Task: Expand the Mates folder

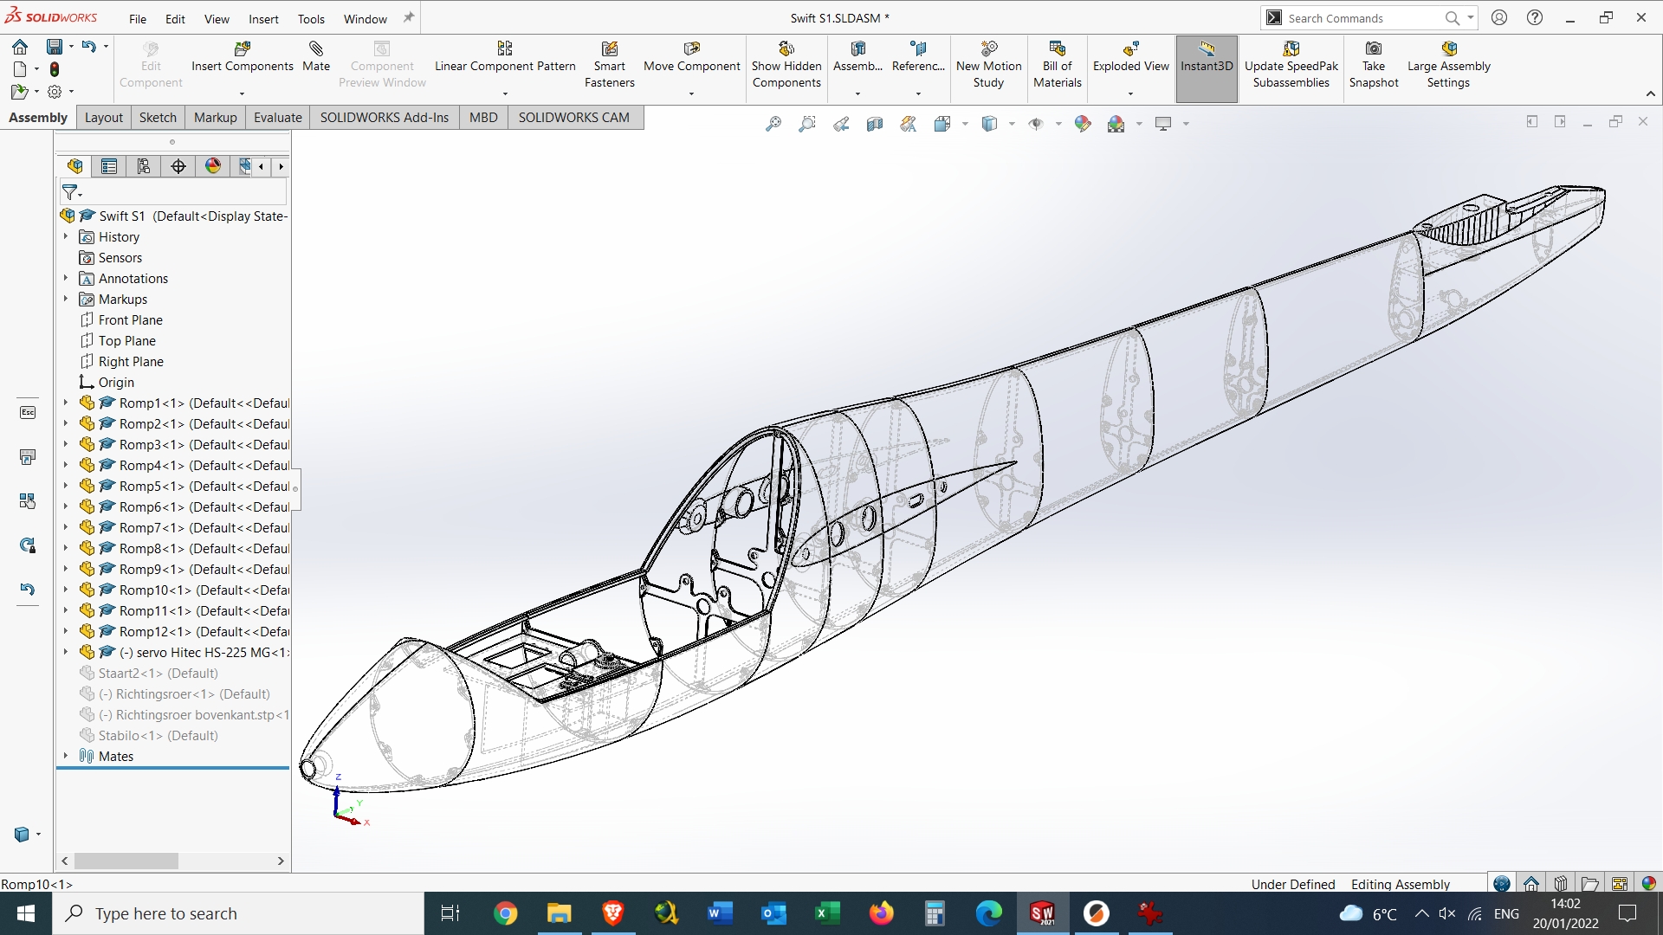Action: coord(67,755)
